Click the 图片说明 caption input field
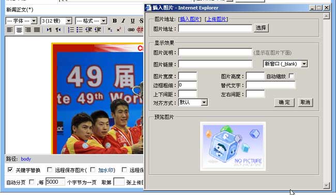 tap(215, 52)
